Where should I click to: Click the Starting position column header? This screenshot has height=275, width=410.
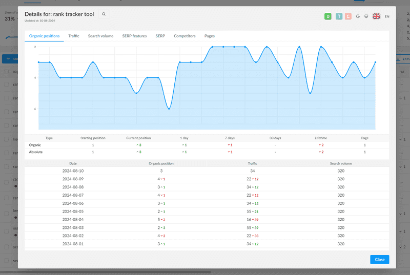tap(93, 138)
